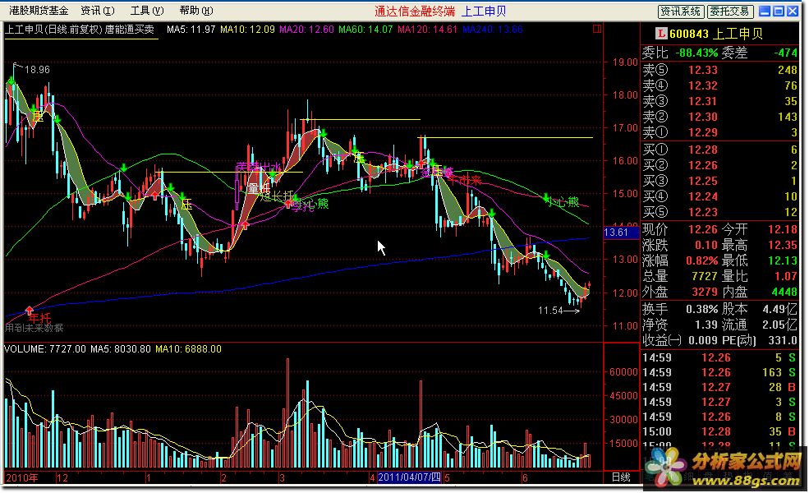This screenshot has height=493, width=809.
Task: Select the 买② 12.26 order row
Action: click(x=719, y=165)
